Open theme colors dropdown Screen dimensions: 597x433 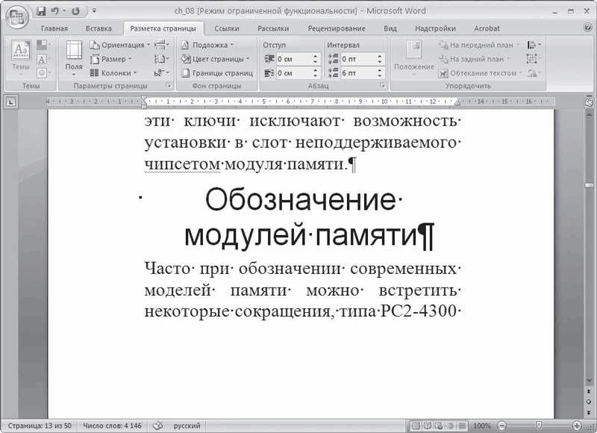pyautogui.click(x=44, y=45)
